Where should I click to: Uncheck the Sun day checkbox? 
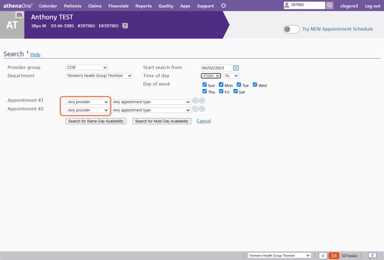click(204, 85)
